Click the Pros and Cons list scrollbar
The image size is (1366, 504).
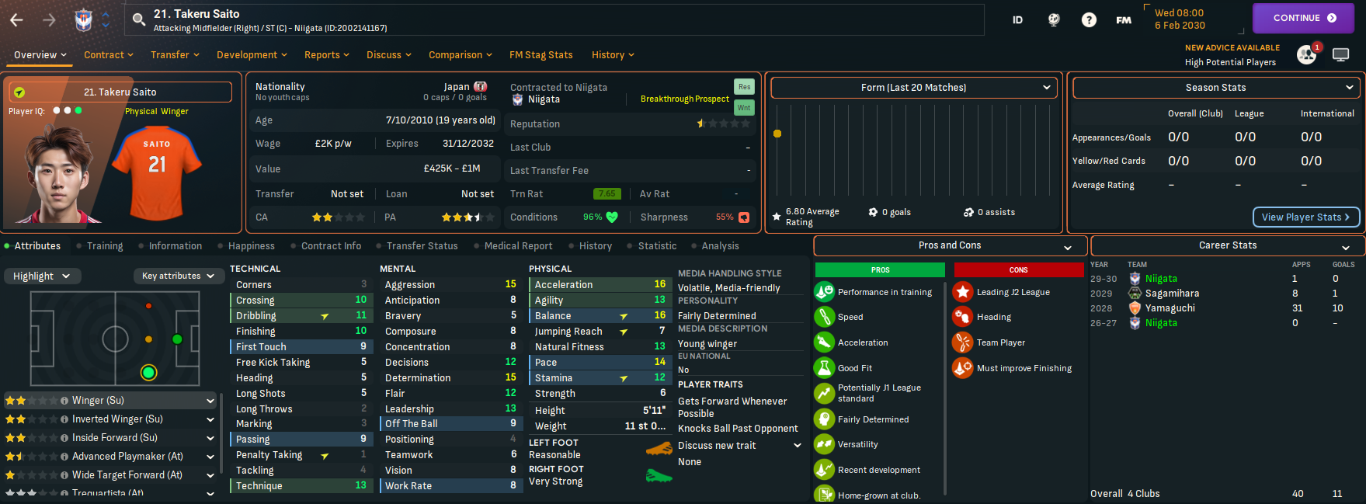click(945, 388)
